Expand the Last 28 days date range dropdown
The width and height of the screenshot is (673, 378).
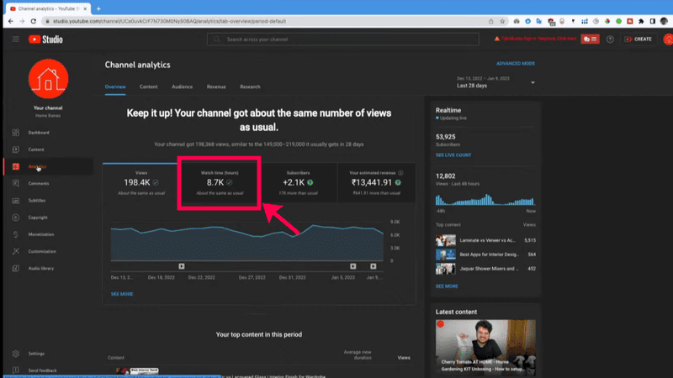(x=533, y=82)
